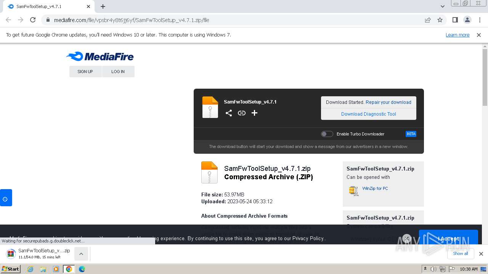Go back with browser back arrow

[x=8, y=20]
